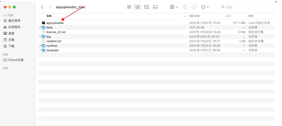The image size is (282, 126).
Task: Click the 2022年7月22日 18:27 date cell
Action: click(x=205, y=41)
